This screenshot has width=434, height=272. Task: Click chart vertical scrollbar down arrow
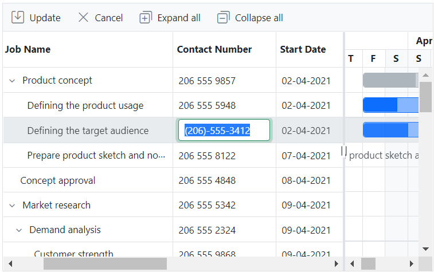(425, 249)
